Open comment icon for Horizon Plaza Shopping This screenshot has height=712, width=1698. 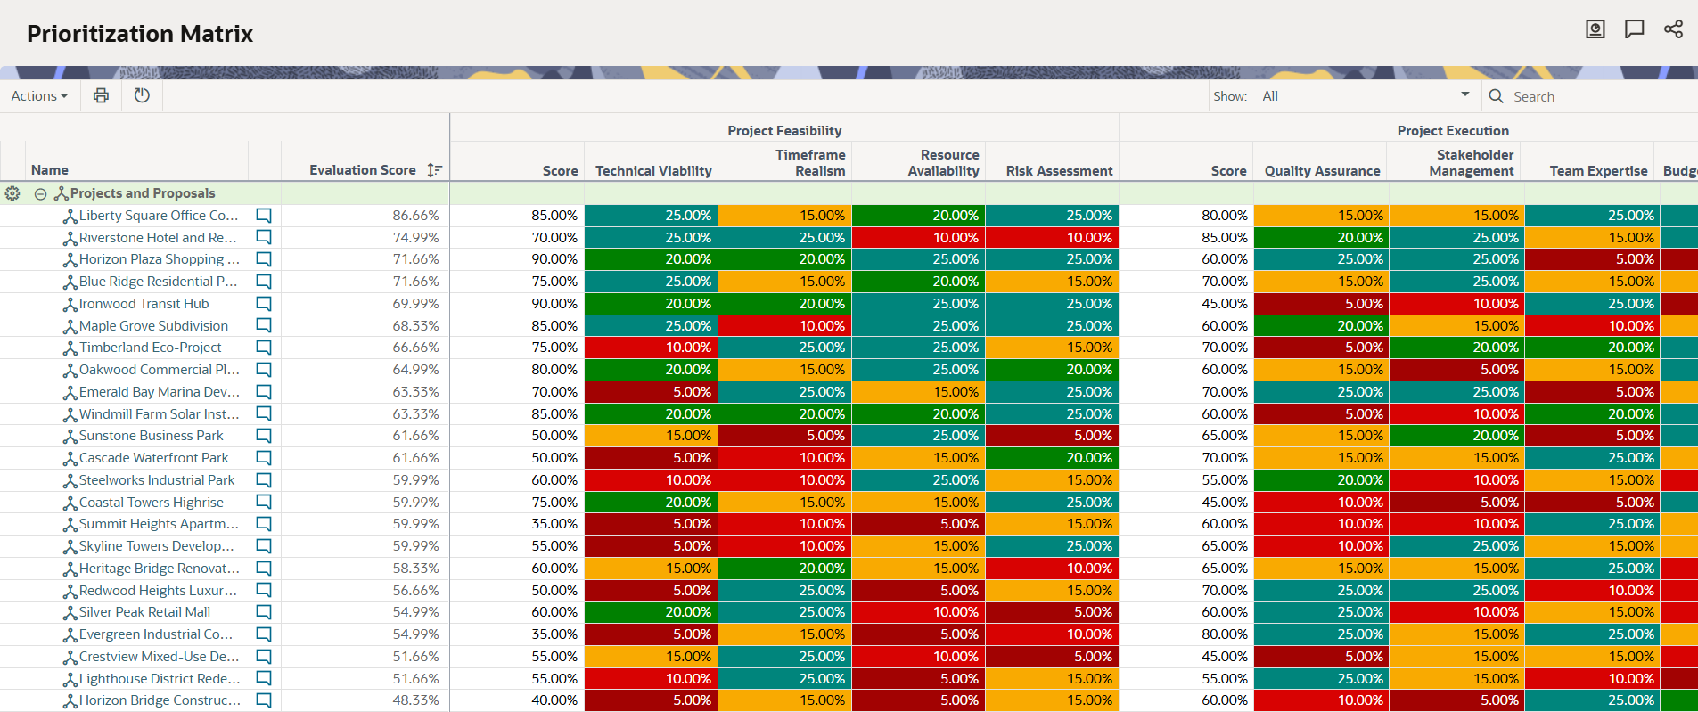pyautogui.click(x=264, y=259)
